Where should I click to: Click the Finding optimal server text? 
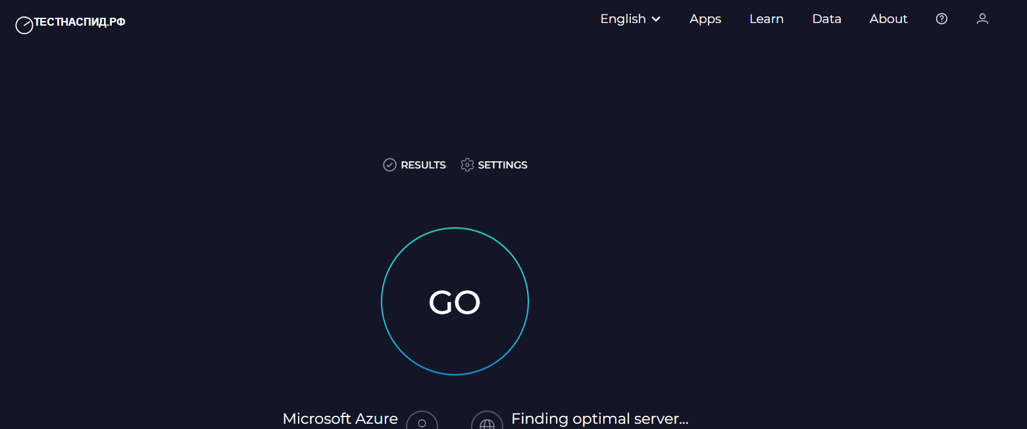pyautogui.click(x=599, y=418)
